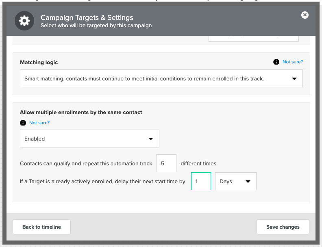Open Not sure link under multiple enrollments
The image size is (322, 247).
[x=39, y=123]
